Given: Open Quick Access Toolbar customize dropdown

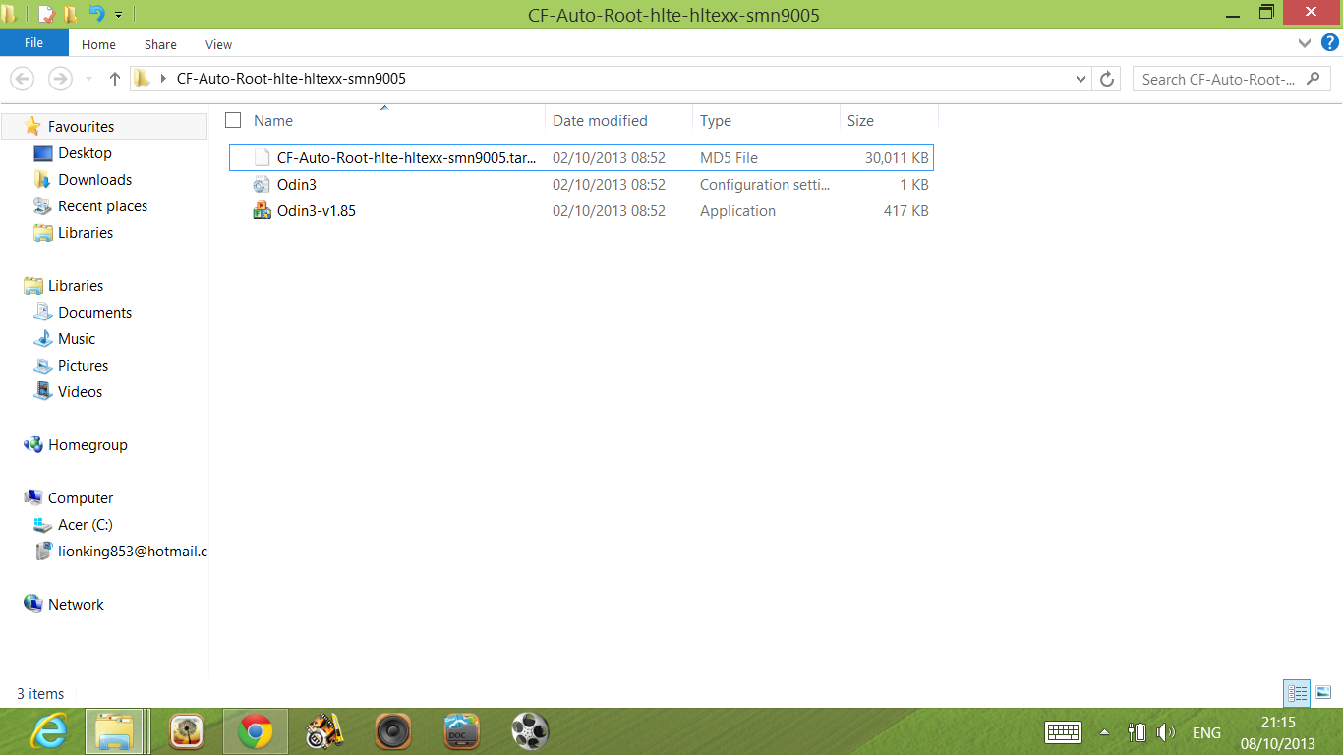Looking at the screenshot, I should [x=119, y=15].
